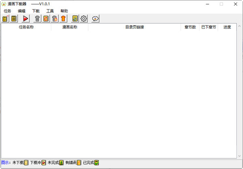
Task: Click the 下载中 legend icon
Action: click(x=44, y=163)
